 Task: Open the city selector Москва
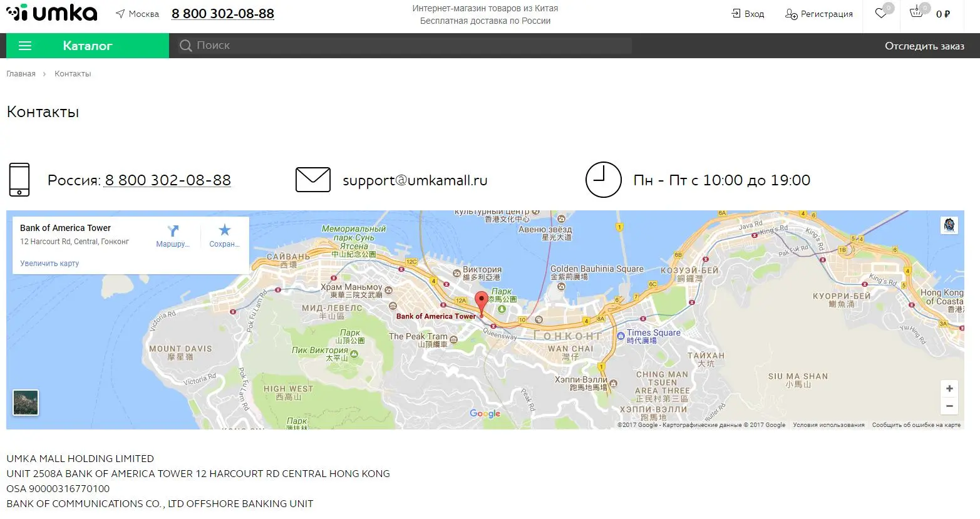138,14
